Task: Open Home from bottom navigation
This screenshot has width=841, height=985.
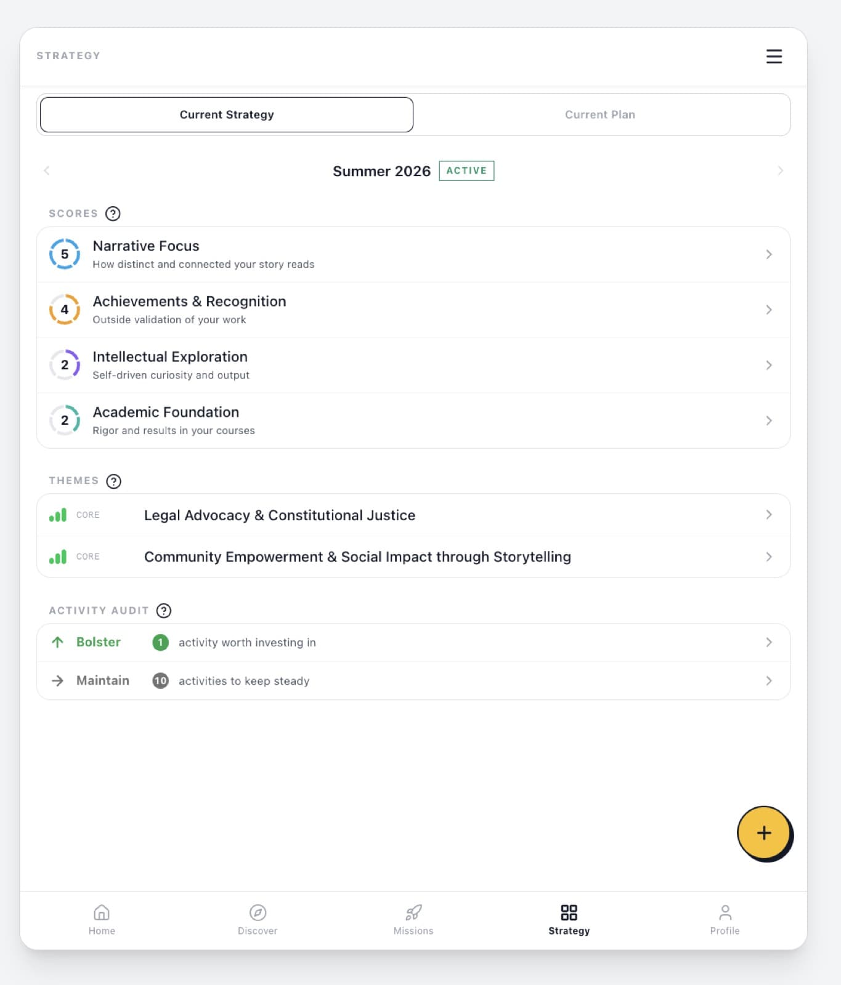Action: [x=102, y=920]
